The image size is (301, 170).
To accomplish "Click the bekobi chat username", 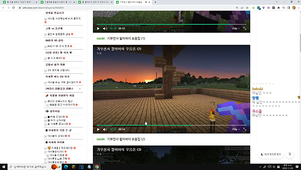I will point(257,89).
